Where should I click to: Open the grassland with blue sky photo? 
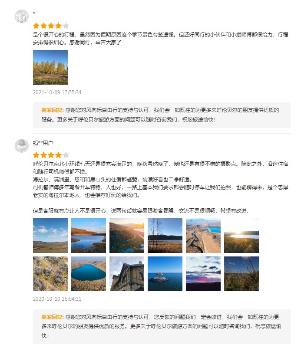(50, 236)
